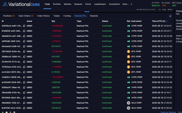Viewport: 182px width, 113px height.
Task: Switch to the Positions tab
Action: coord(9,16)
